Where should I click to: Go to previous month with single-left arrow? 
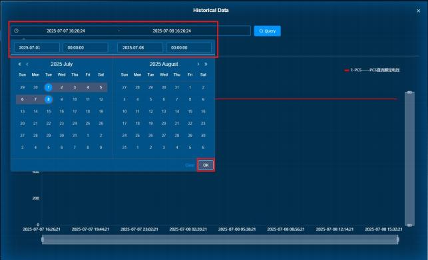pos(27,64)
